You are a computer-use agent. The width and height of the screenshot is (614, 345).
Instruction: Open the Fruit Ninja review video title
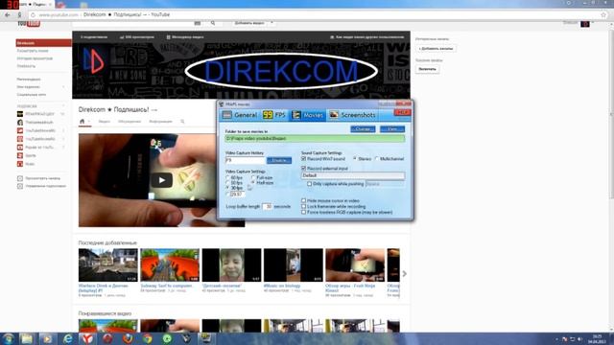click(350, 287)
